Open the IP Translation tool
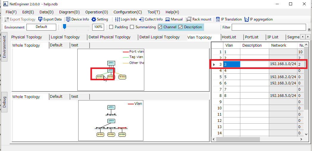Image resolution: width=312 pixels, height=151 pixels. point(218,19)
